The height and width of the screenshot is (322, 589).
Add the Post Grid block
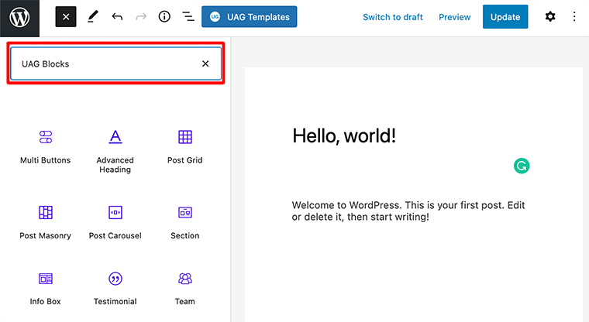(185, 146)
